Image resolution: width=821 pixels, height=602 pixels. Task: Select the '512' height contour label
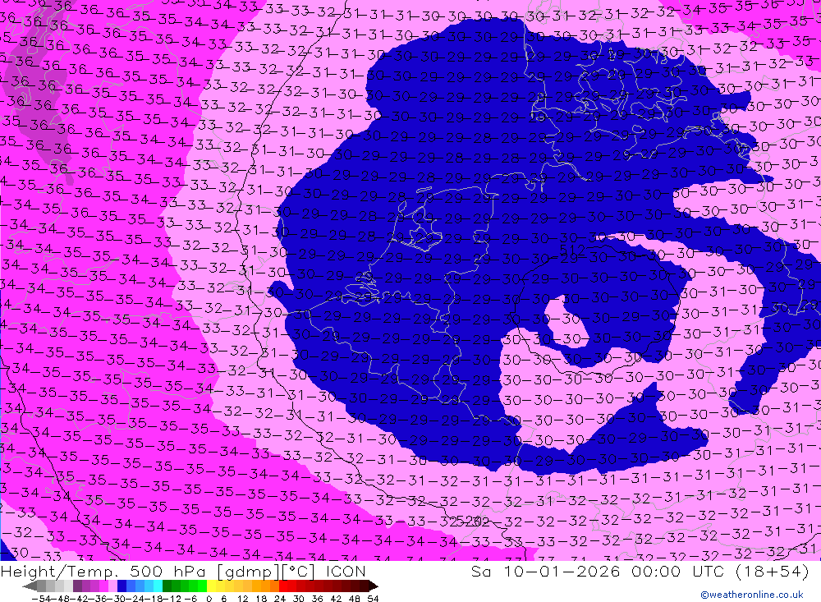[571, 250]
